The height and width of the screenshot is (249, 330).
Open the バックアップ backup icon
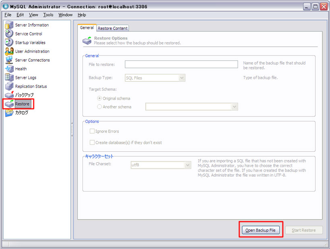(x=9, y=95)
